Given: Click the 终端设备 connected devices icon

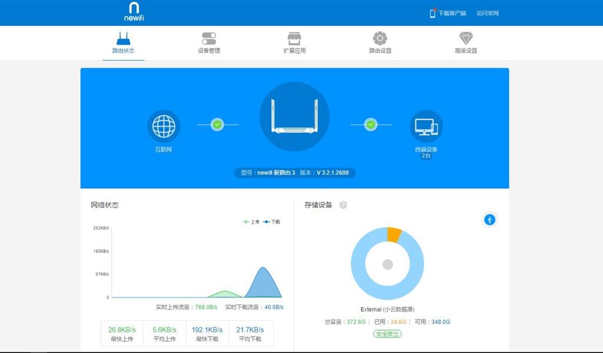Looking at the screenshot, I should (x=426, y=125).
